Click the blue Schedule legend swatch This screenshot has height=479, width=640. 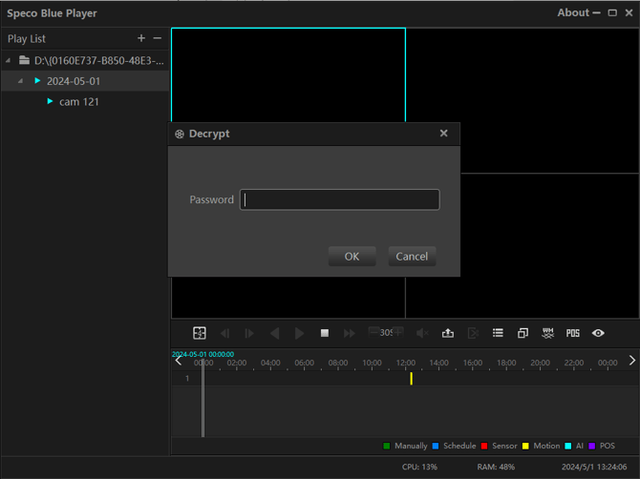pyautogui.click(x=436, y=446)
